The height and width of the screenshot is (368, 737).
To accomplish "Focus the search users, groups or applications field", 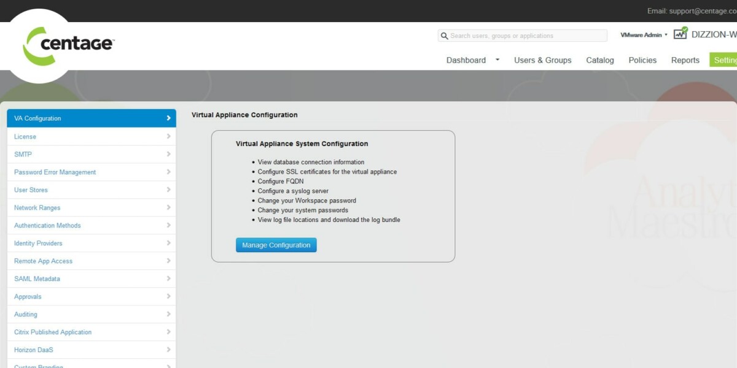I will pyautogui.click(x=527, y=36).
